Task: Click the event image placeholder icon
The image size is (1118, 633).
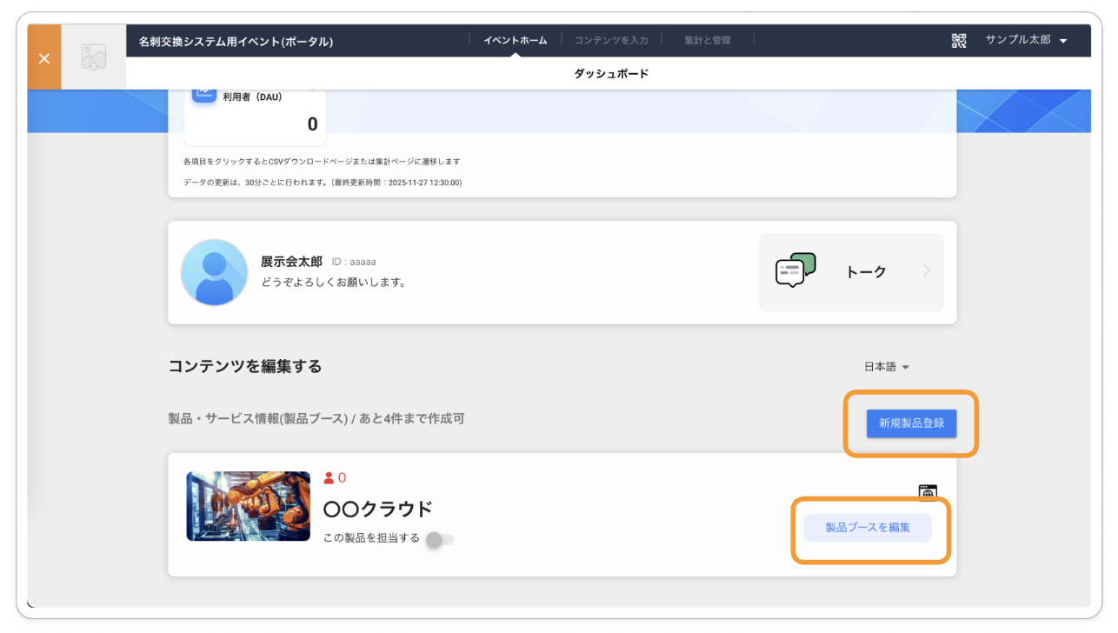Action: (94, 57)
